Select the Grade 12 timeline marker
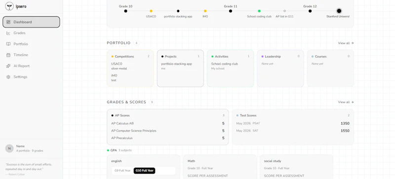This screenshot has height=179, width=395. pos(310,11)
